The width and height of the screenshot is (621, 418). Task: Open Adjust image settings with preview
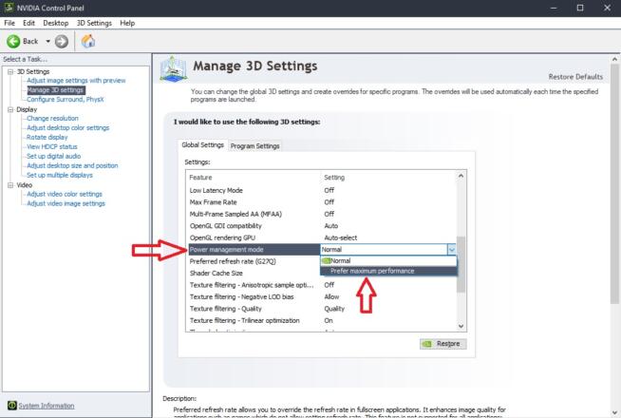click(x=76, y=81)
